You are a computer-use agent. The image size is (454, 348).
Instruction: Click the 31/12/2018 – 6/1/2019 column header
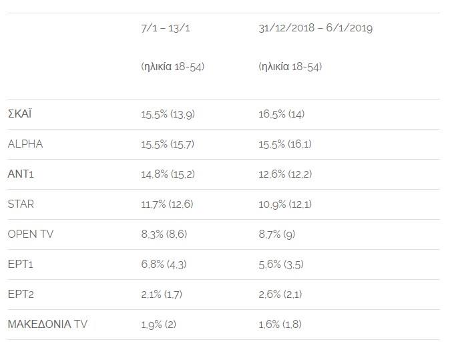click(x=315, y=28)
